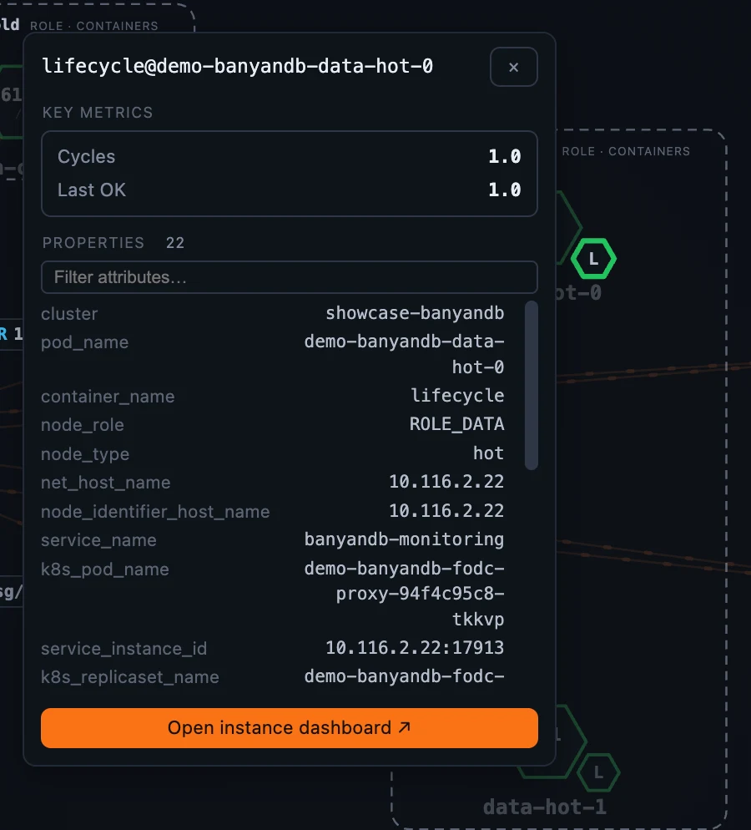751x830 pixels.
Task: Select node_identifier_host_name value 10.116.2.22
Action: pos(446,511)
